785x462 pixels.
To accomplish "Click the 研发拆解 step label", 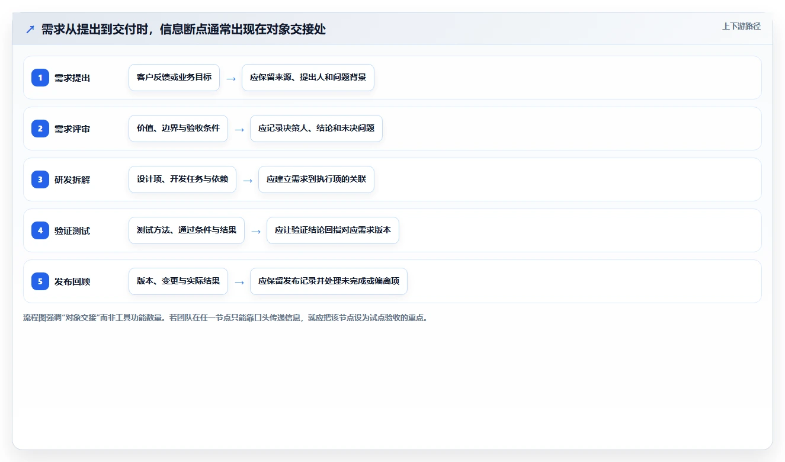I will click(x=72, y=179).
